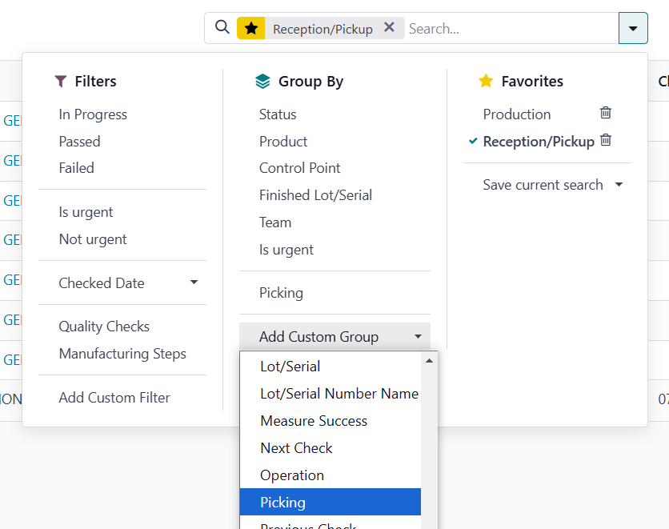Click the search magnifier icon
This screenshot has width=669, height=529.
click(x=222, y=28)
